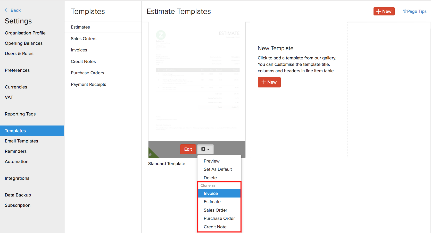Clone template as Sales Order
Image resolution: width=431 pixels, height=233 pixels.
215,210
